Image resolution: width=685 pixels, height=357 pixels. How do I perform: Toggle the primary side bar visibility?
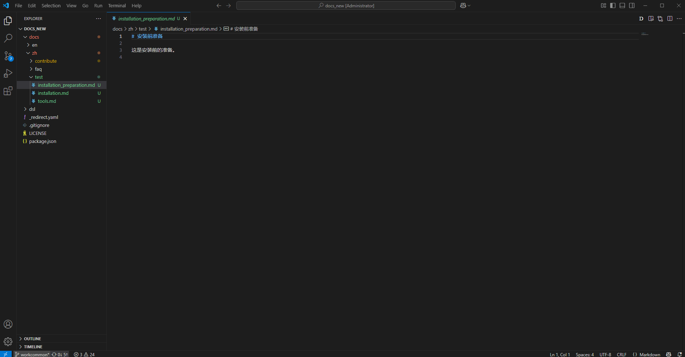coord(613,5)
